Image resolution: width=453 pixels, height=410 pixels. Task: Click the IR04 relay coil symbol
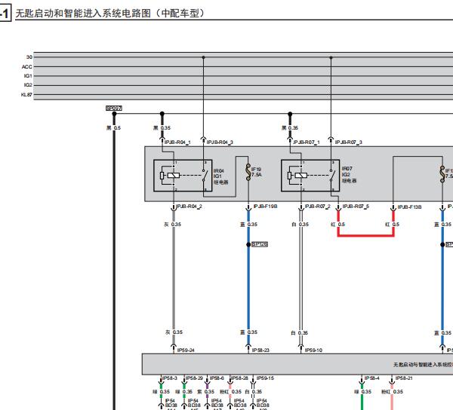174,175
